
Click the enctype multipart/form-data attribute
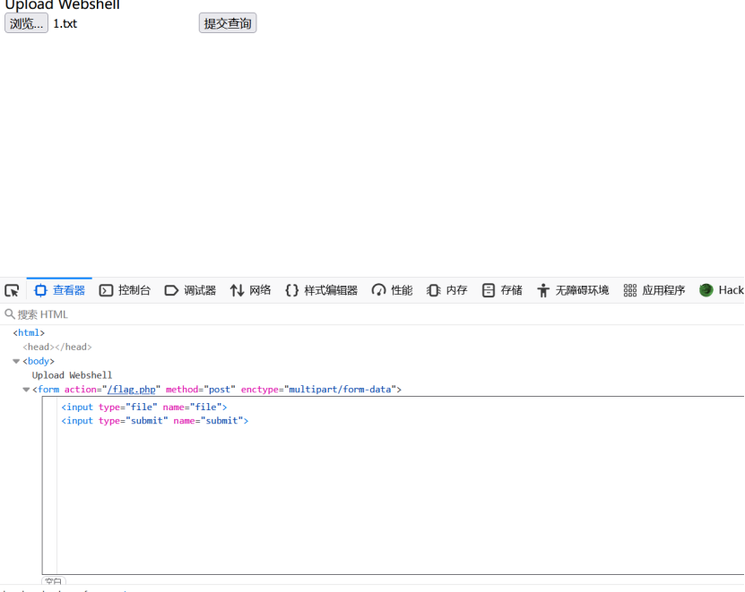pyautogui.click(x=319, y=390)
